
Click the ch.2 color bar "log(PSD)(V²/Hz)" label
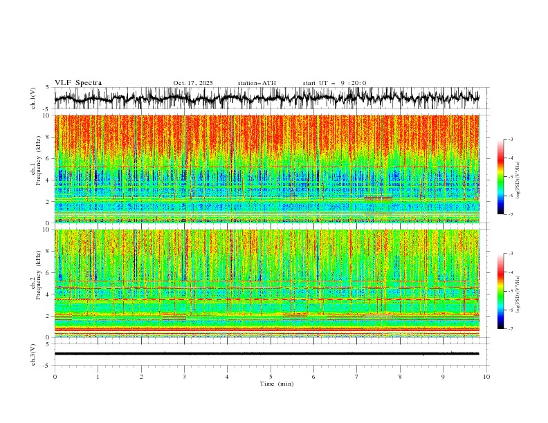tap(518, 294)
